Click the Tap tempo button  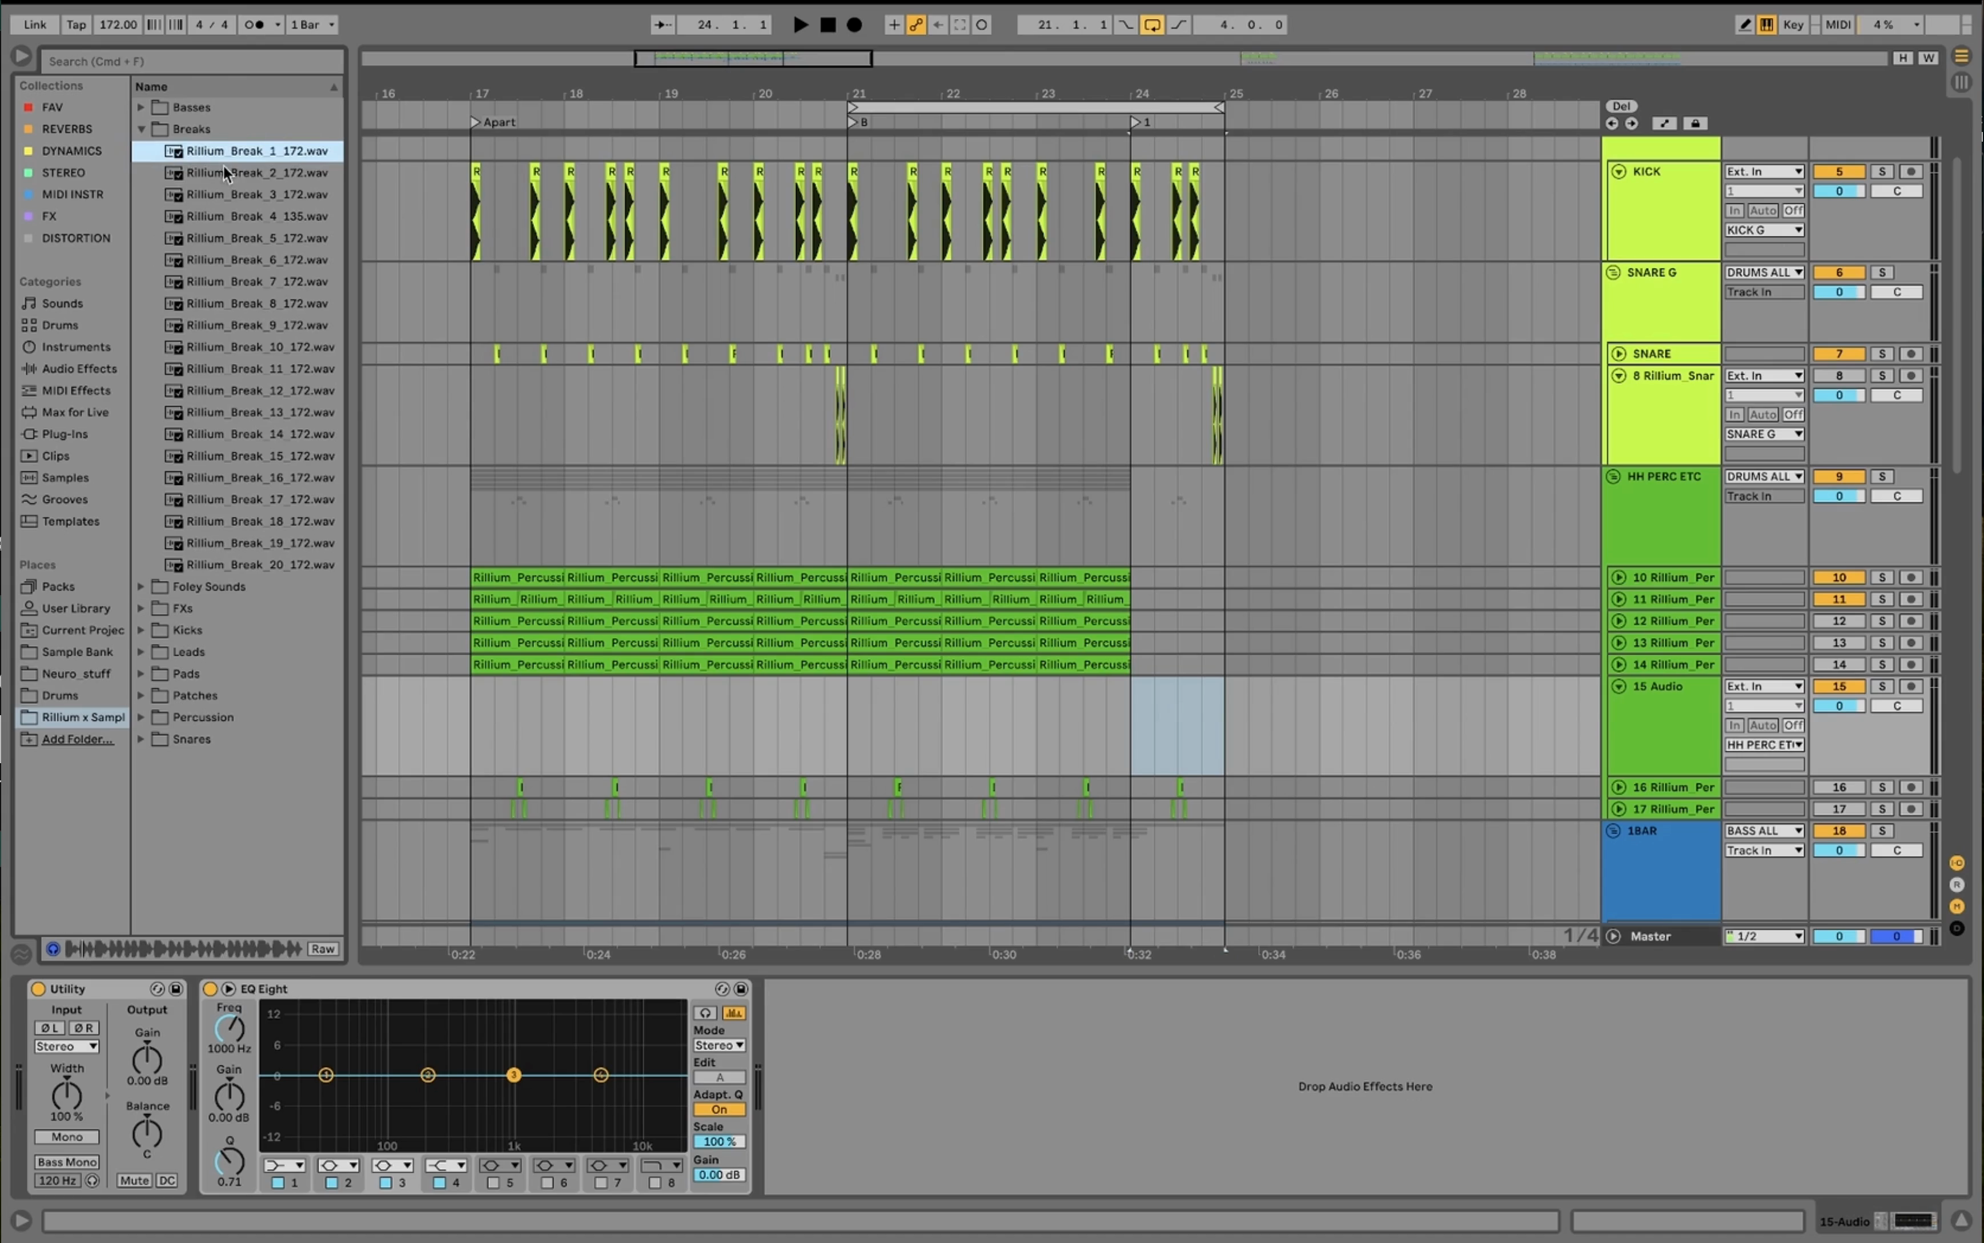(75, 25)
